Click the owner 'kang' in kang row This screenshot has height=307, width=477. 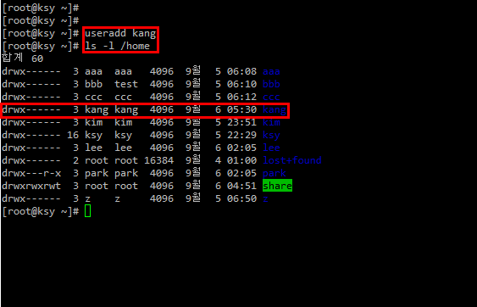tap(97, 110)
